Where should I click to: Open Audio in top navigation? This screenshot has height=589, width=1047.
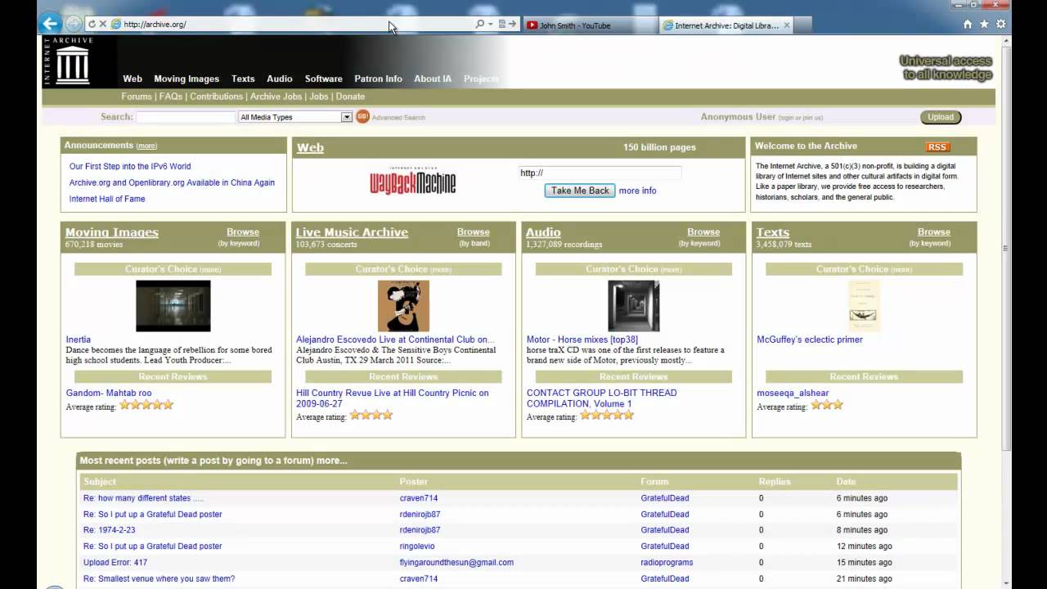coord(279,79)
